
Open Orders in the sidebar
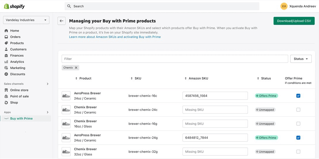(x=15, y=37)
